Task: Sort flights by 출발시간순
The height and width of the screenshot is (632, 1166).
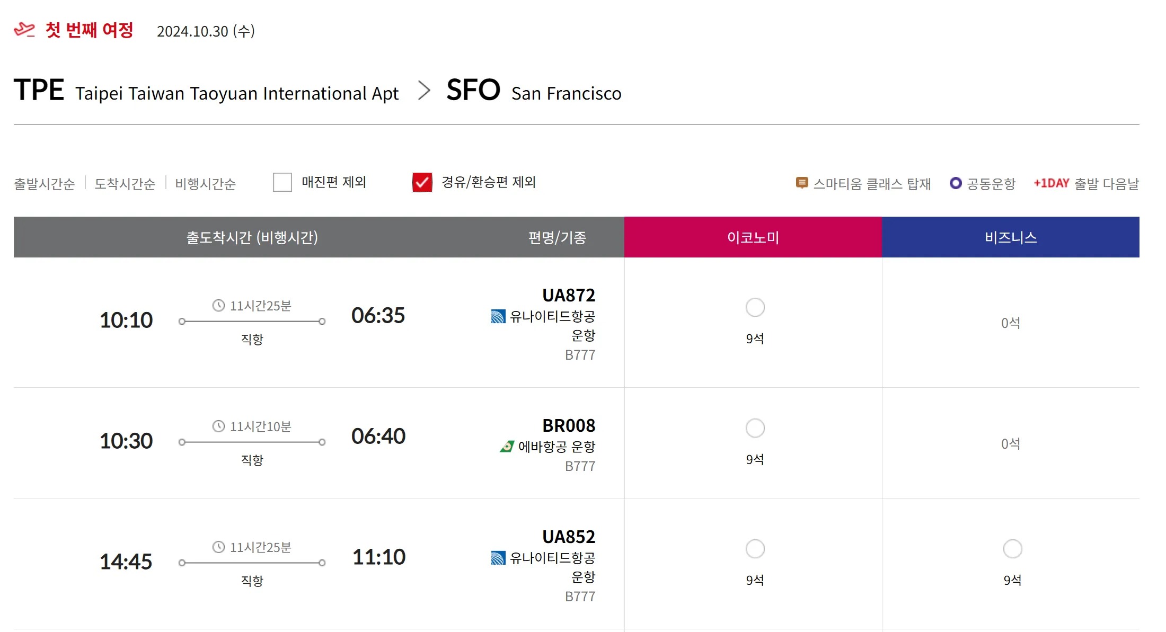Action: tap(45, 184)
